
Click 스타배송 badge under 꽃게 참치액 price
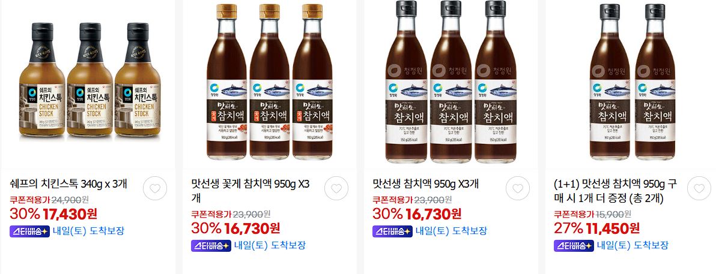[210, 246]
